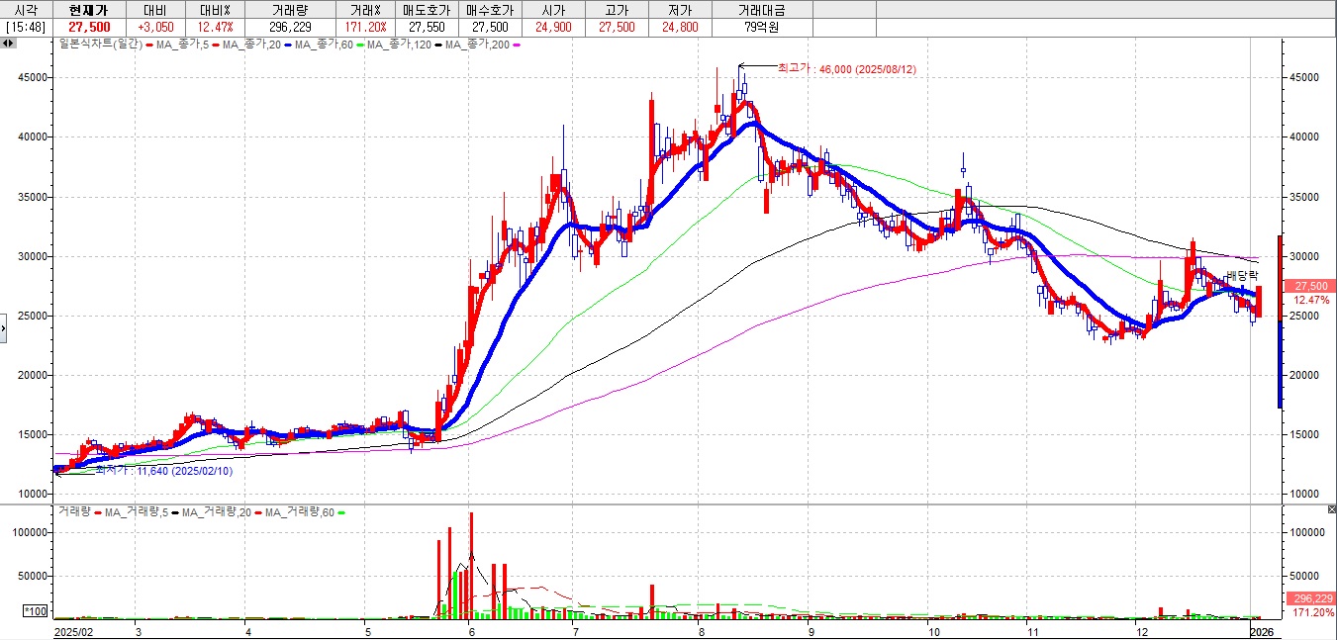Click the *100 unit box on volume axis
Image resolution: width=1337 pixels, height=640 pixels.
[36, 612]
